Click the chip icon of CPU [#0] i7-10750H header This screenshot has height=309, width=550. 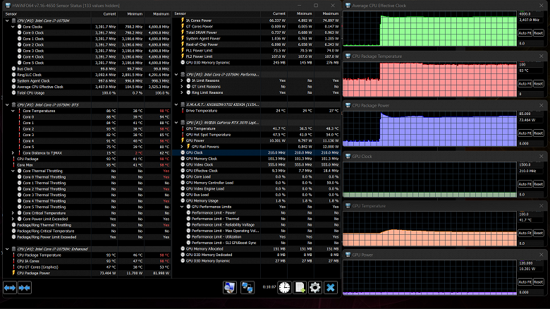13,20
